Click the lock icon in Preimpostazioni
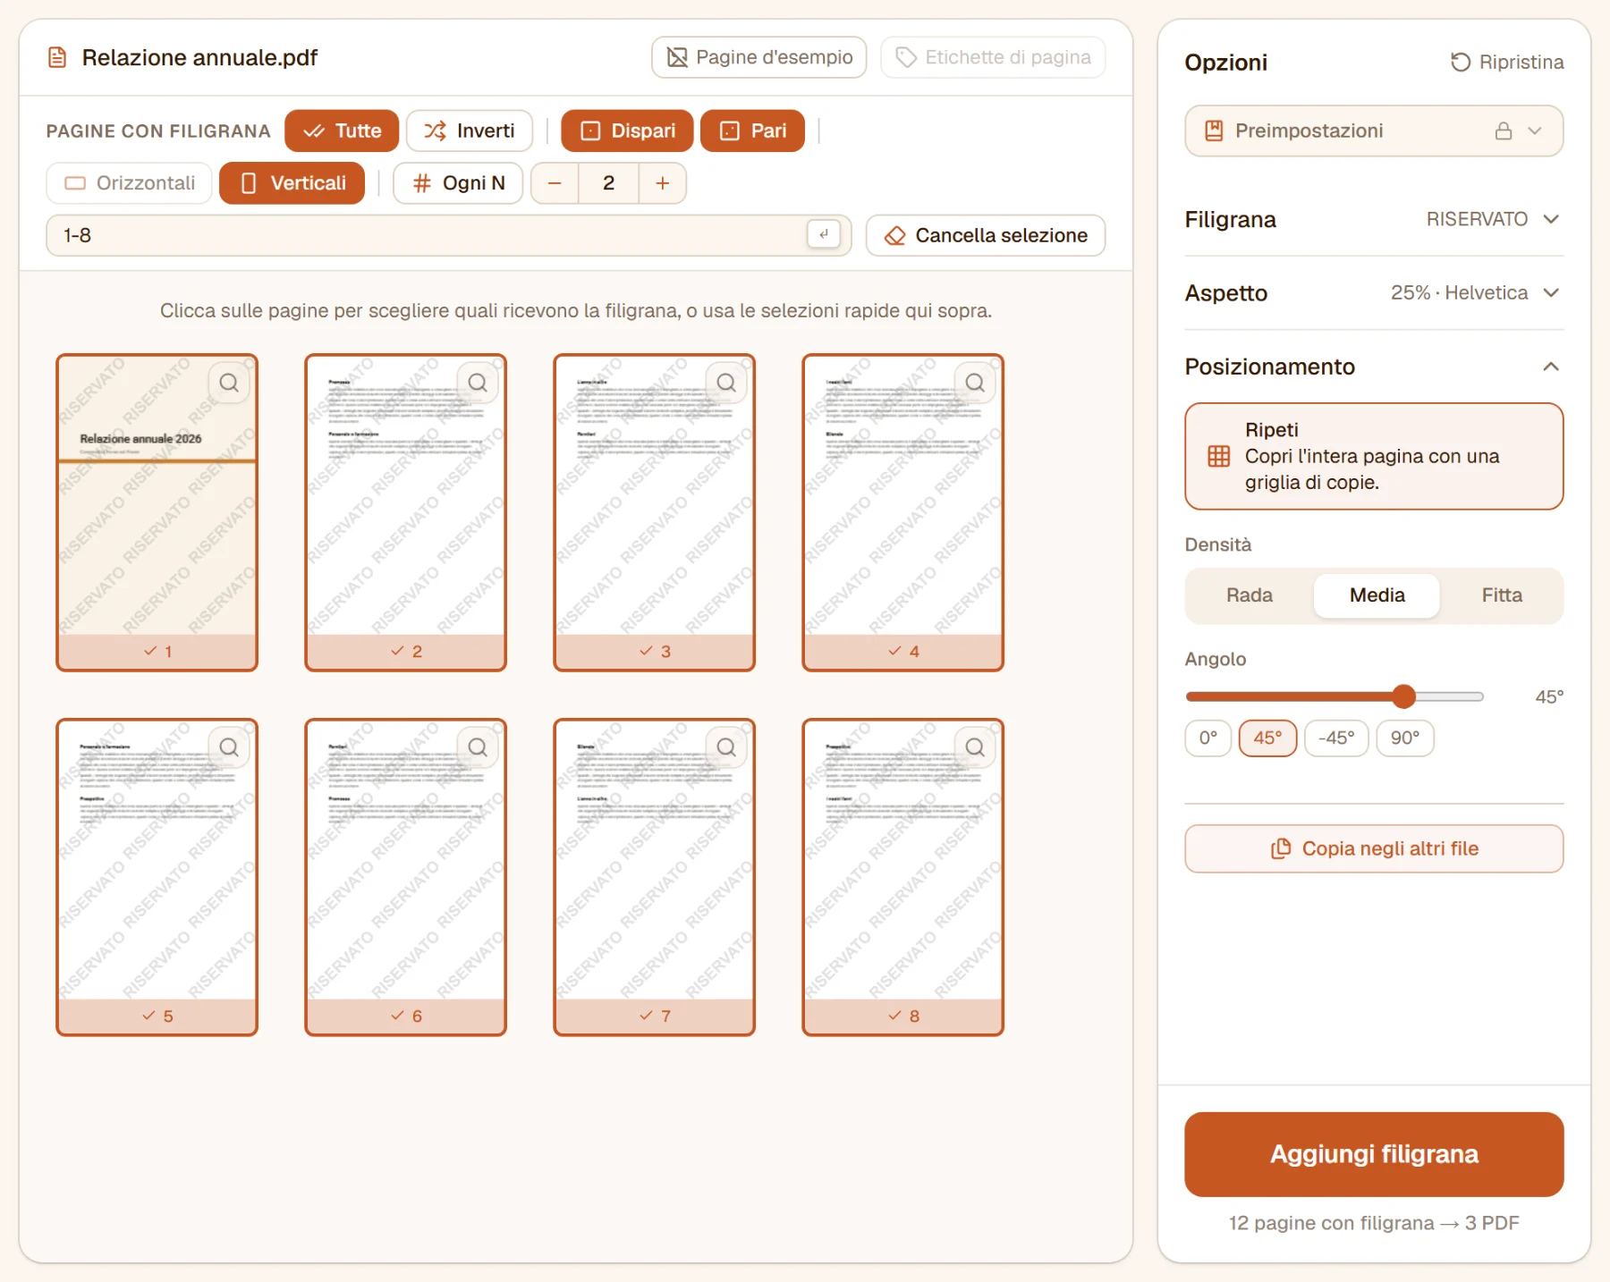Image resolution: width=1610 pixels, height=1282 pixels. (x=1504, y=131)
